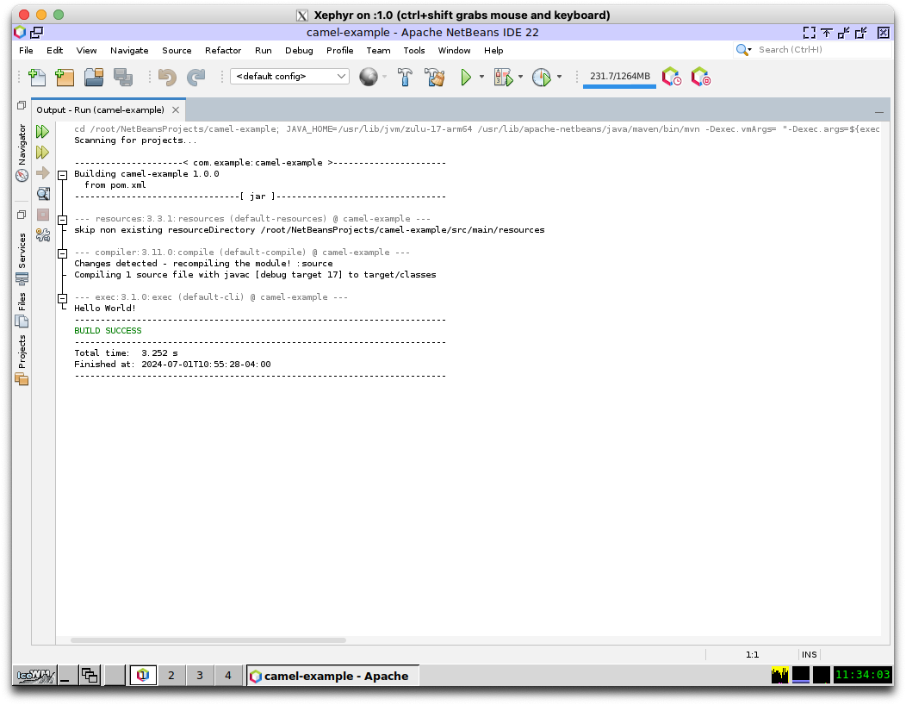Viewport: 906px width, 705px height.
Task: Open Maven settings icon in output sidebar
Action: [x=43, y=234]
